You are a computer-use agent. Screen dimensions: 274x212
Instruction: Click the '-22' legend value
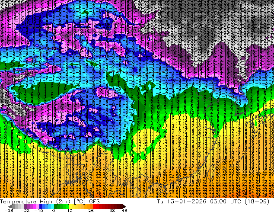point(25,210)
